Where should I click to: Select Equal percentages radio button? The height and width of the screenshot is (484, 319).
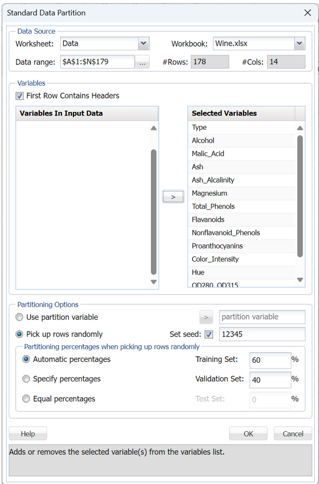[26, 399]
